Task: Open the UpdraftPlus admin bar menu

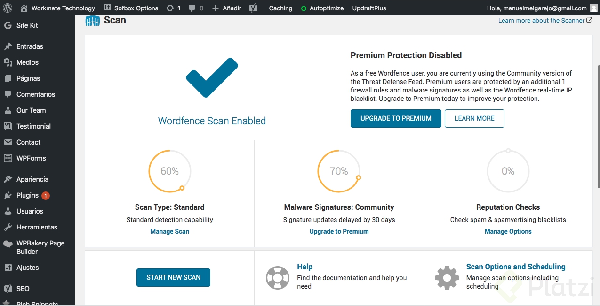Action: tap(369, 8)
